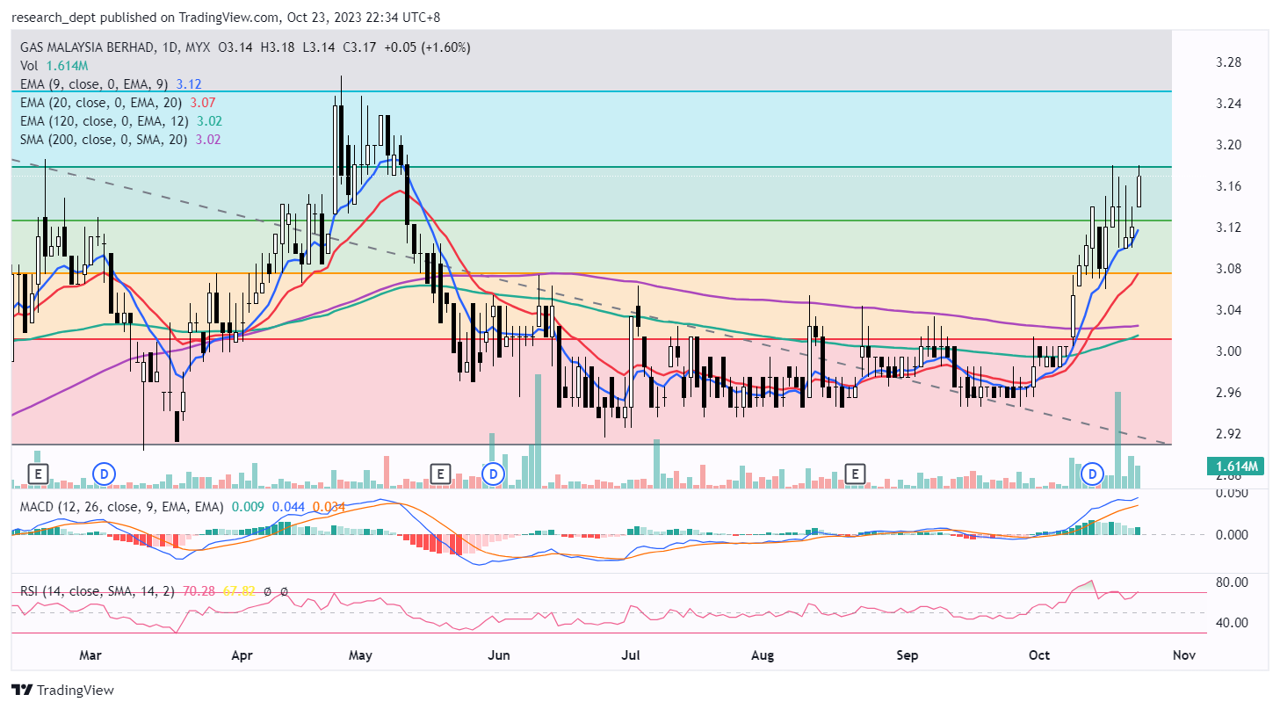Click the TradingView logo at bottom left

pos(62,690)
